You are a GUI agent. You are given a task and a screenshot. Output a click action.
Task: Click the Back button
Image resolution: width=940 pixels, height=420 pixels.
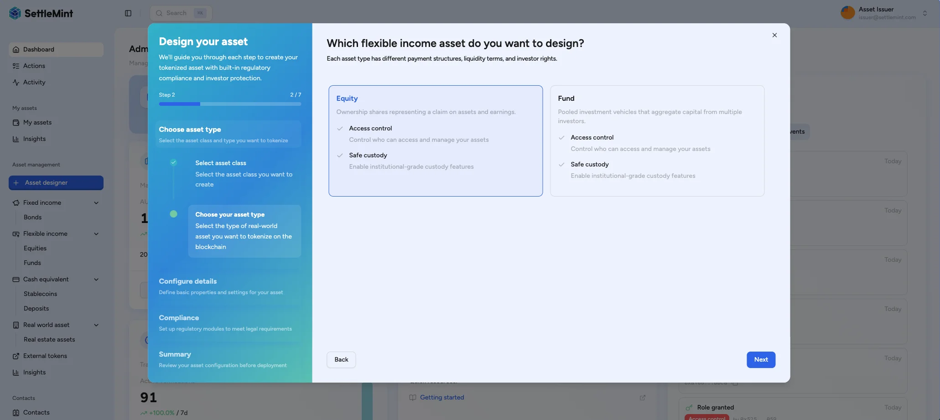(341, 360)
